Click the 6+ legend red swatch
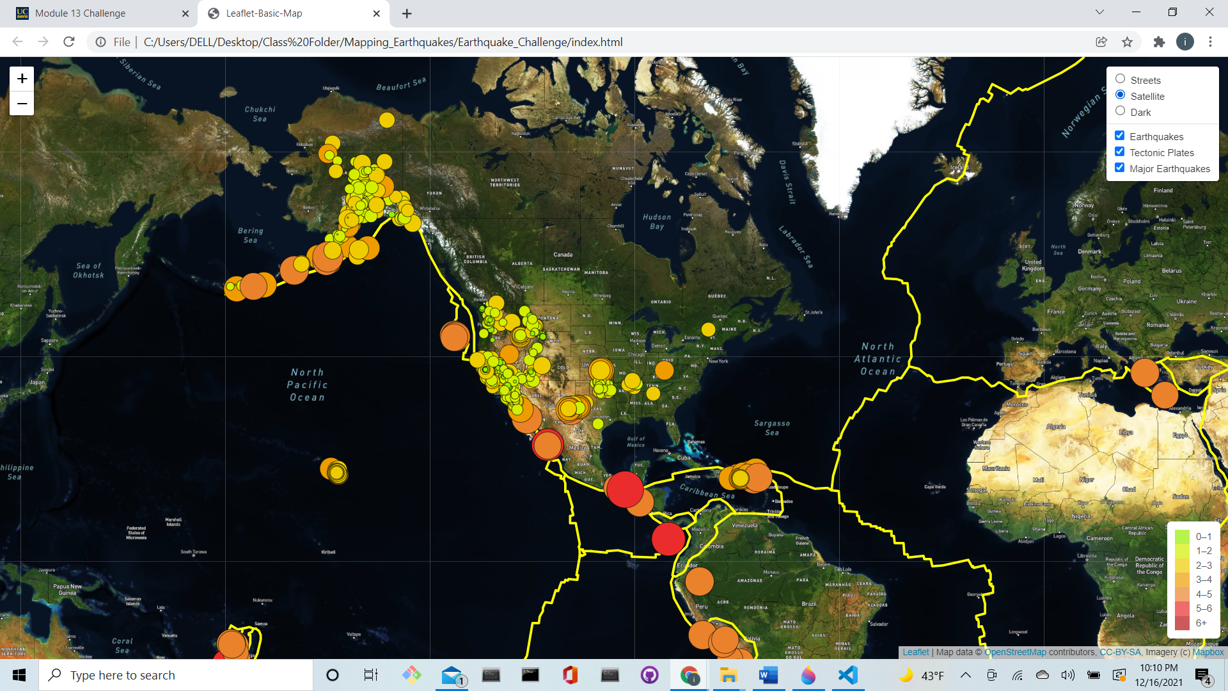This screenshot has height=691, width=1228. (1182, 623)
